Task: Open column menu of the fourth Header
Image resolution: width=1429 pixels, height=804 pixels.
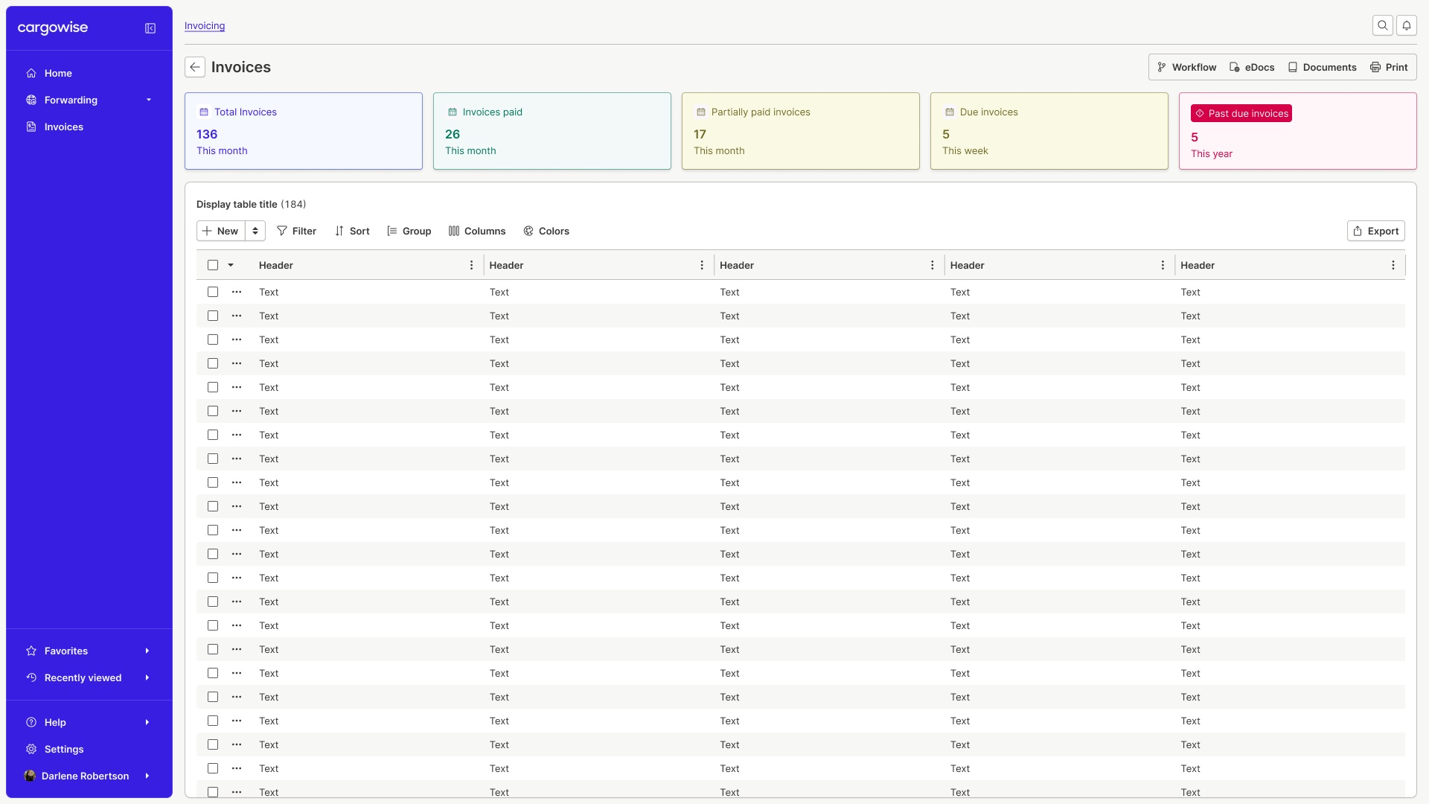Action: tap(1163, 265)
